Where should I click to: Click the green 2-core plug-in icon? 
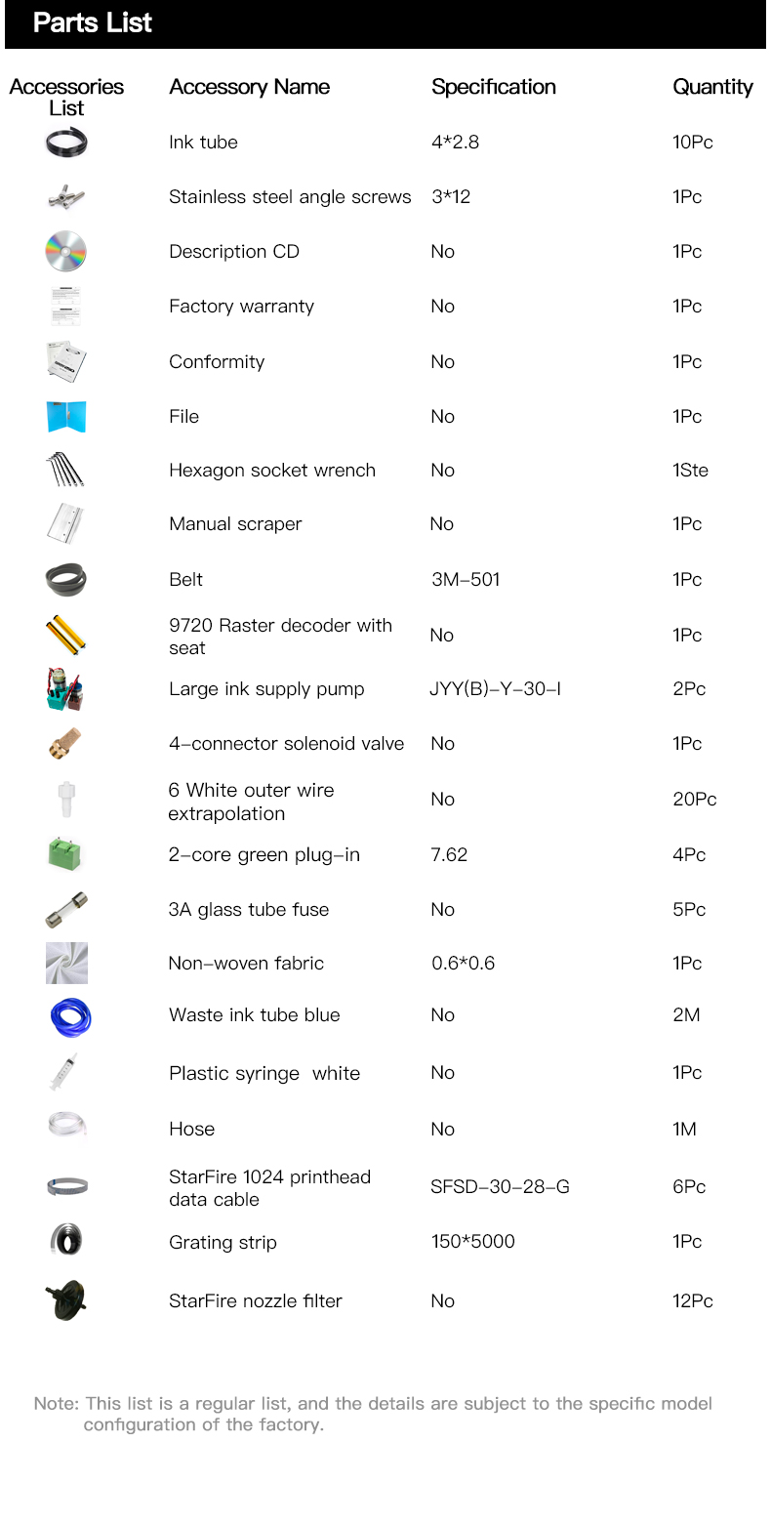tap(66, 854)
